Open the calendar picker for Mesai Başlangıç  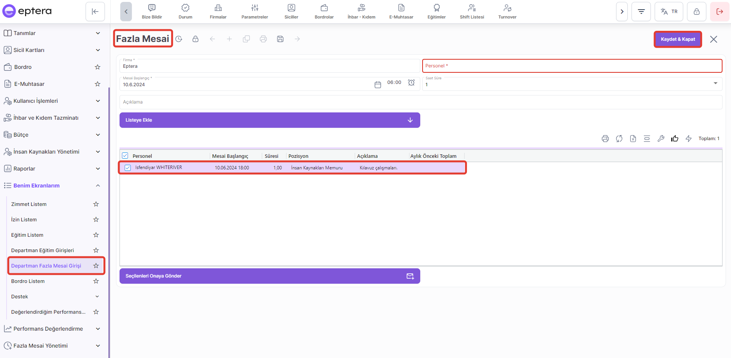(x=377, y=84)
